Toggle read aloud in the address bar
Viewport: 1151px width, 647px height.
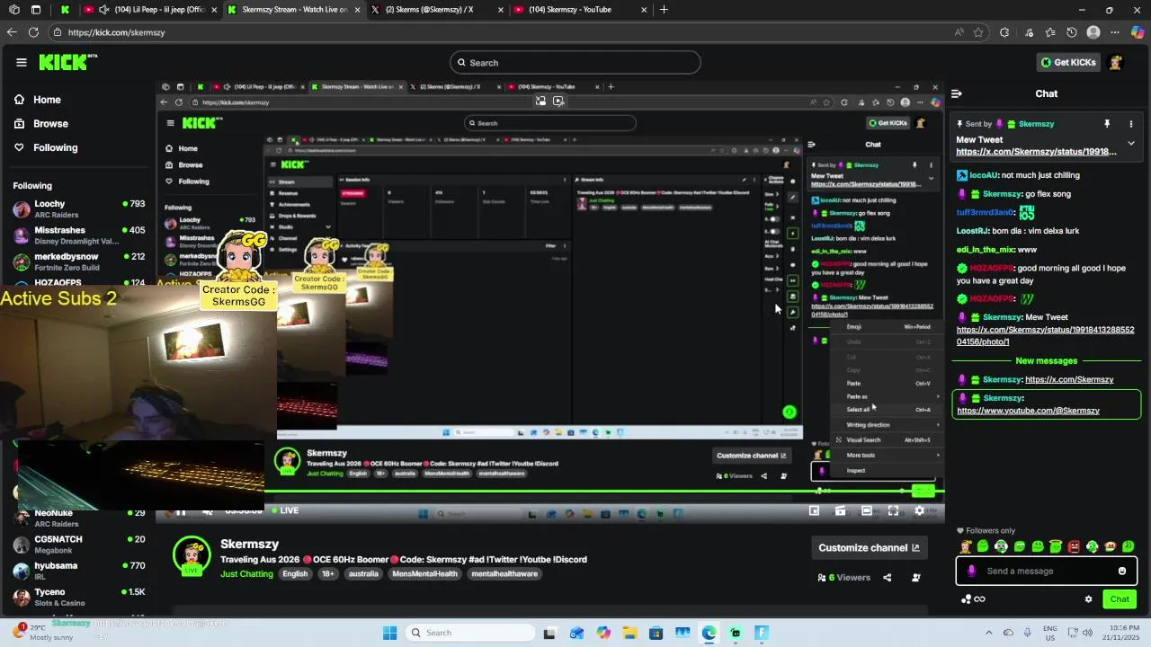point(959,32)
